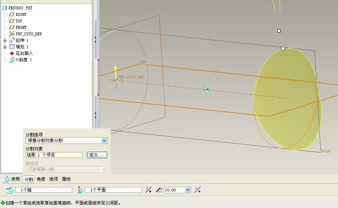Click the white square drag handle in viewport
This screenshot has height=208, width=338.
coord(279,31)
